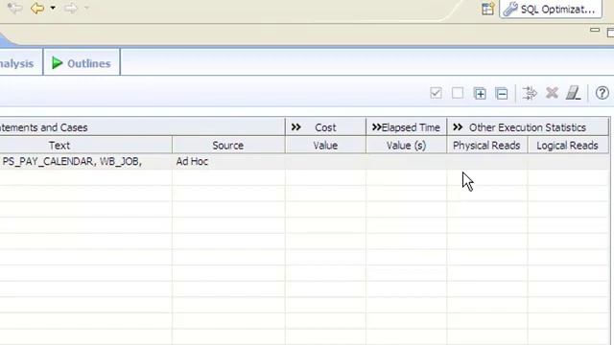
Task: Click the Select All checkmark icon
Action: (x=436, y=93)
